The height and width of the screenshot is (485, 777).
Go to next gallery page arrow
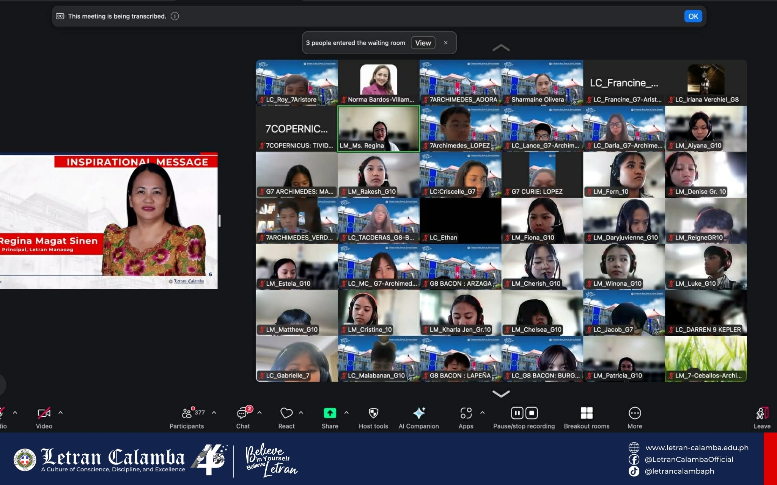(x=501, y=394)
